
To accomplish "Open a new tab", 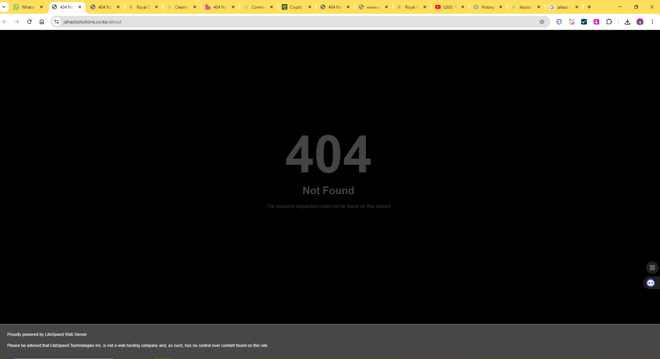I will coord(589,7).
